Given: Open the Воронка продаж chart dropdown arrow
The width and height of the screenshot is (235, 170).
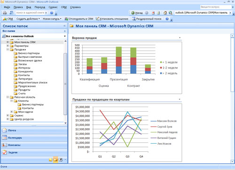Looking at the screenshot, I should 180,38.
